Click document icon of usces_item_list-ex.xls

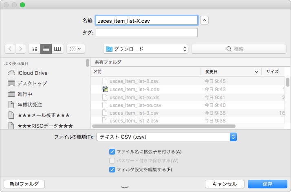point(105,97)
